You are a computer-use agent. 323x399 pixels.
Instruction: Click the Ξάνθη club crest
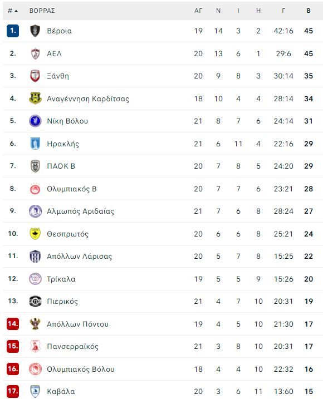point(35,76)
